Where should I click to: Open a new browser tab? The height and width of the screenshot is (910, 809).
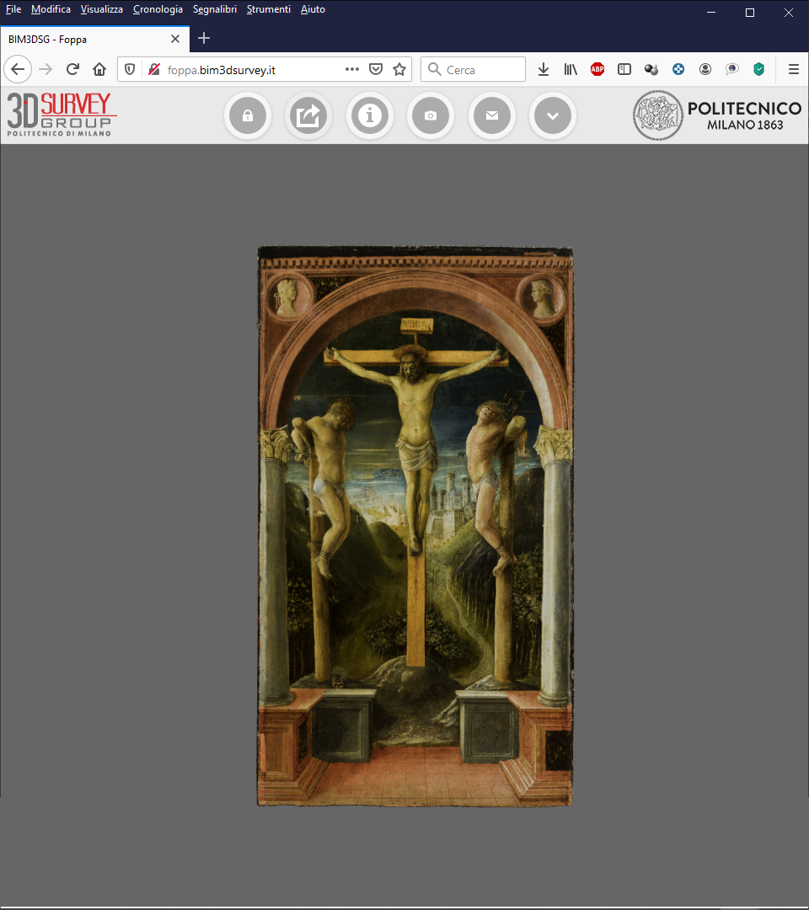pos(204,38)
